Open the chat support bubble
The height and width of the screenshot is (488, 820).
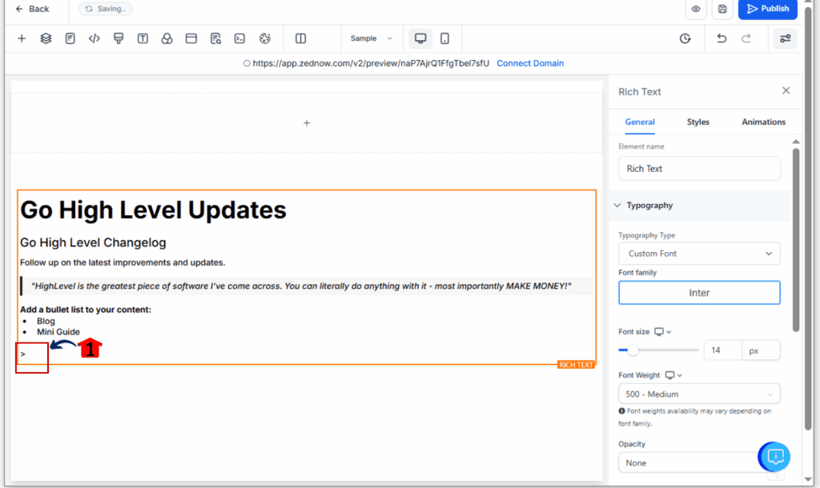[x=775, y=457]
